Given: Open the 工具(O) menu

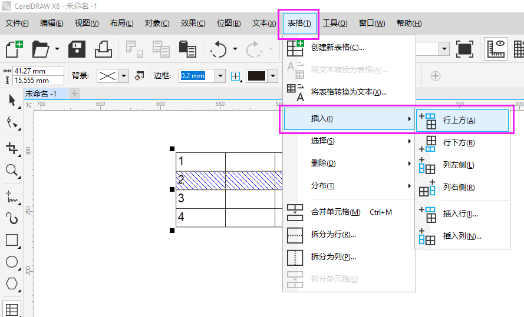Looking at the screenshot, I should (x=335, y=24).
